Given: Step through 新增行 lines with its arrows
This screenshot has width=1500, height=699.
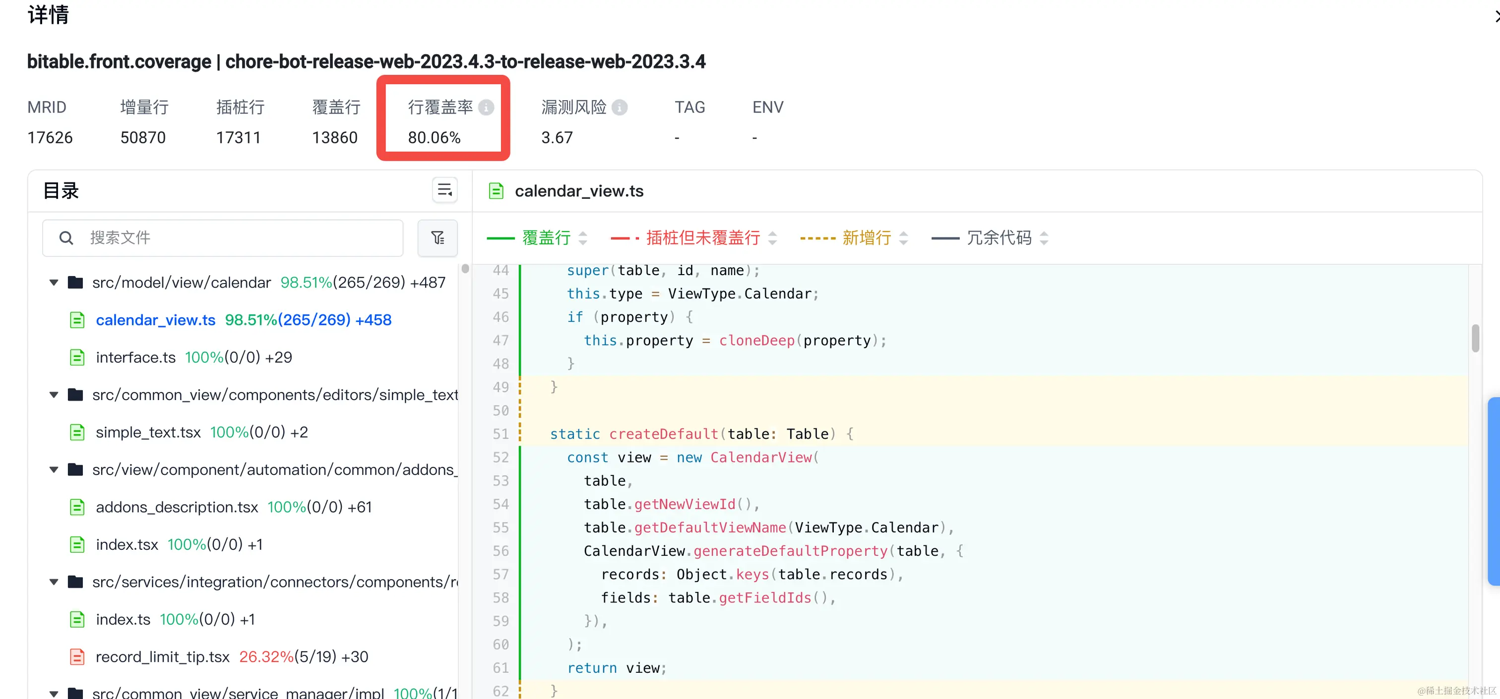Looking at the screenshot, I should tap(904, 238).
